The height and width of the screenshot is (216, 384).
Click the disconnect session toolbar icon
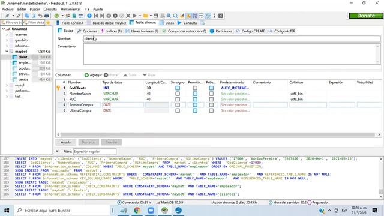point(19,16)
